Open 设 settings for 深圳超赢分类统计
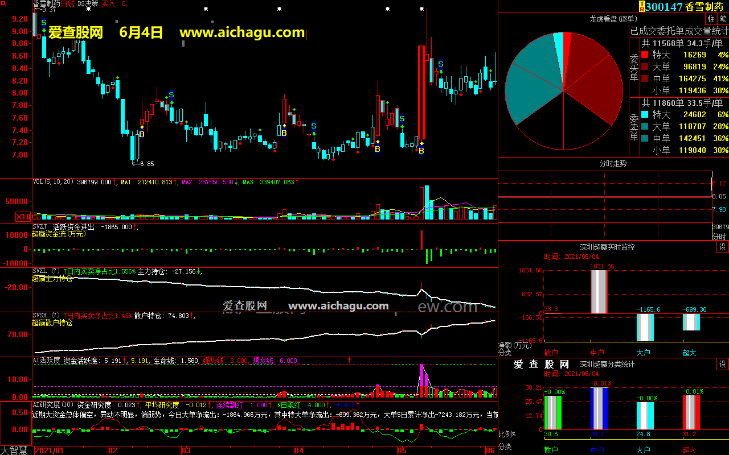Image resolution: width=729 pixels, height=455 pixels. point(723,364)
